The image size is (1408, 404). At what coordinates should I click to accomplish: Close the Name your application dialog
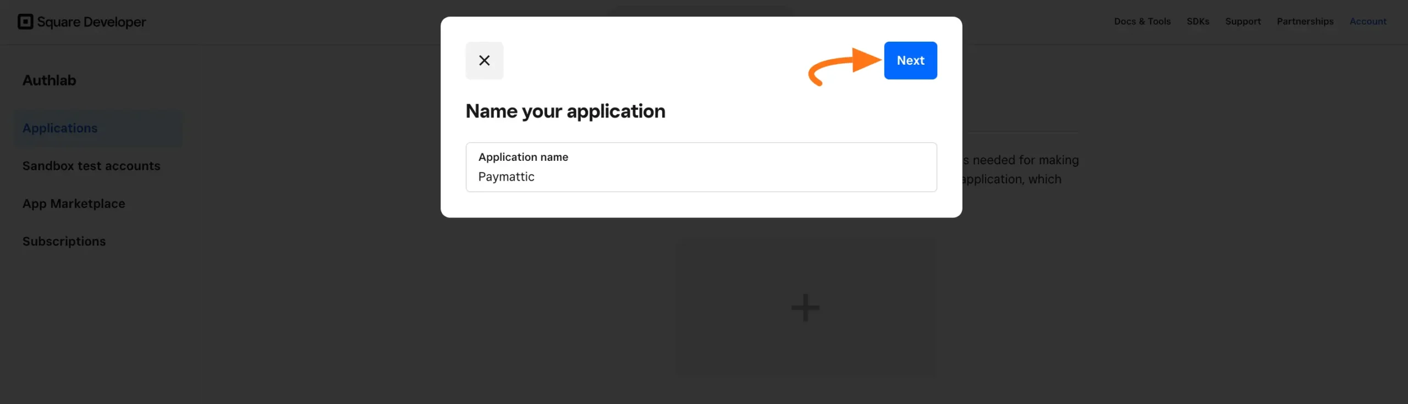point(484,60)
